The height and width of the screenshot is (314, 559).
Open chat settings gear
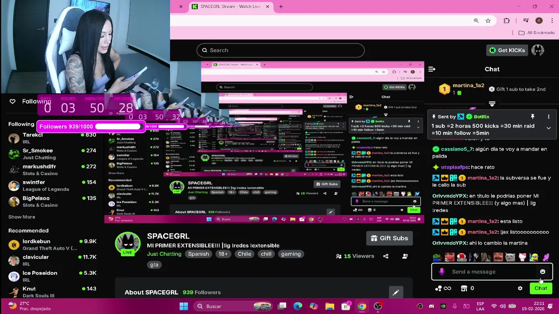(520, 288)
